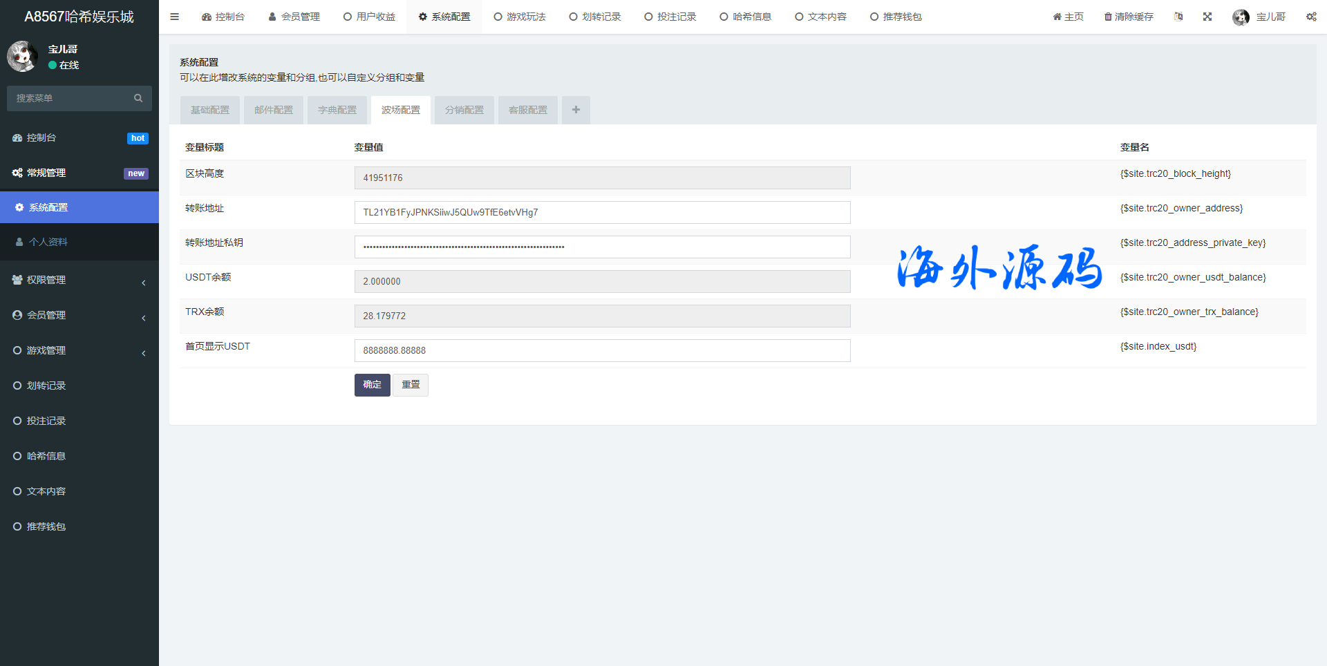Viewport: 1327px width, 666px height.
Task: Focus the 首页显示USDT input field
Action: (x=602, y=350)
